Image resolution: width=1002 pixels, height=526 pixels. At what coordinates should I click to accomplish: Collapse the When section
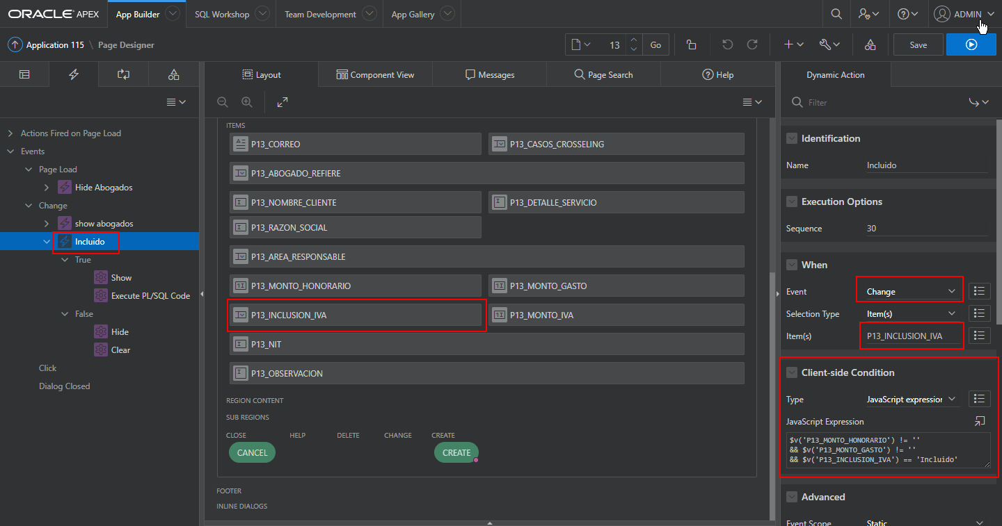pos(792,265)
